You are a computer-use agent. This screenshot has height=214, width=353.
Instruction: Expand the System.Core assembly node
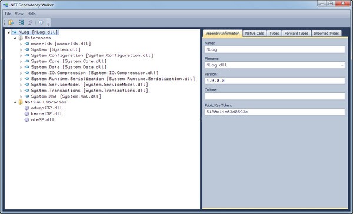[21, 61]
